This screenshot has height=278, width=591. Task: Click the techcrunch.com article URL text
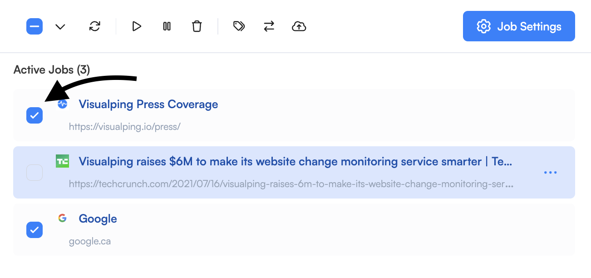point(291,184)
